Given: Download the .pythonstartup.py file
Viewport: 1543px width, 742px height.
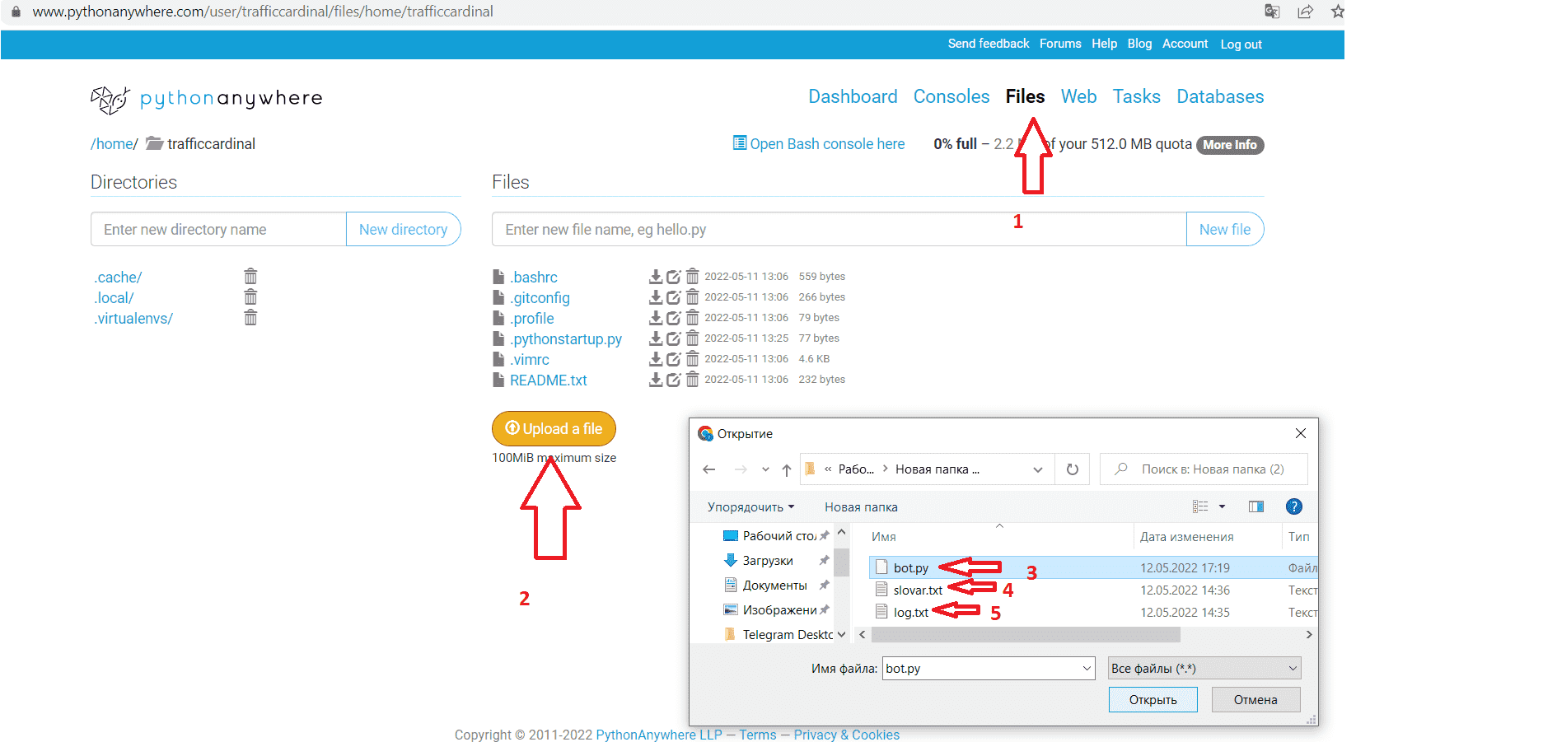Looking at the screenshot, I should (656, 338).
